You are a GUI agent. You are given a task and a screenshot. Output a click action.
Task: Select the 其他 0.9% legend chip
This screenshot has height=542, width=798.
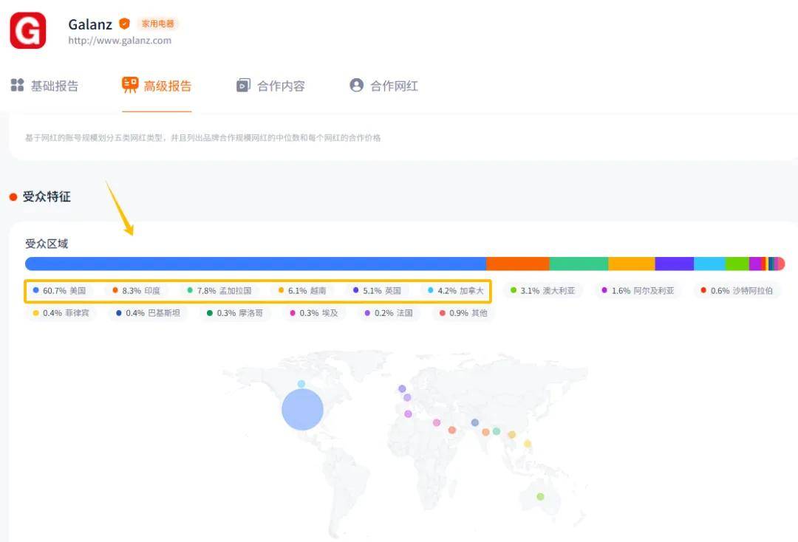pos(464,313)
